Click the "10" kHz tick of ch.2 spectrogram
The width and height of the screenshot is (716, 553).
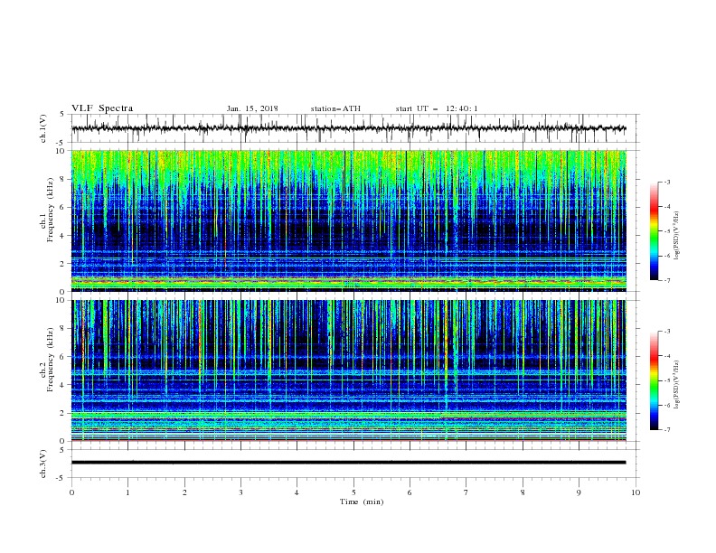(x=62, y=300)
